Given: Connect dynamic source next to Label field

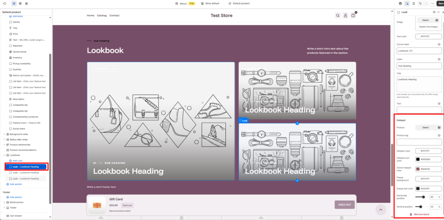Looking at the screenshot, I should pos(439,59).
